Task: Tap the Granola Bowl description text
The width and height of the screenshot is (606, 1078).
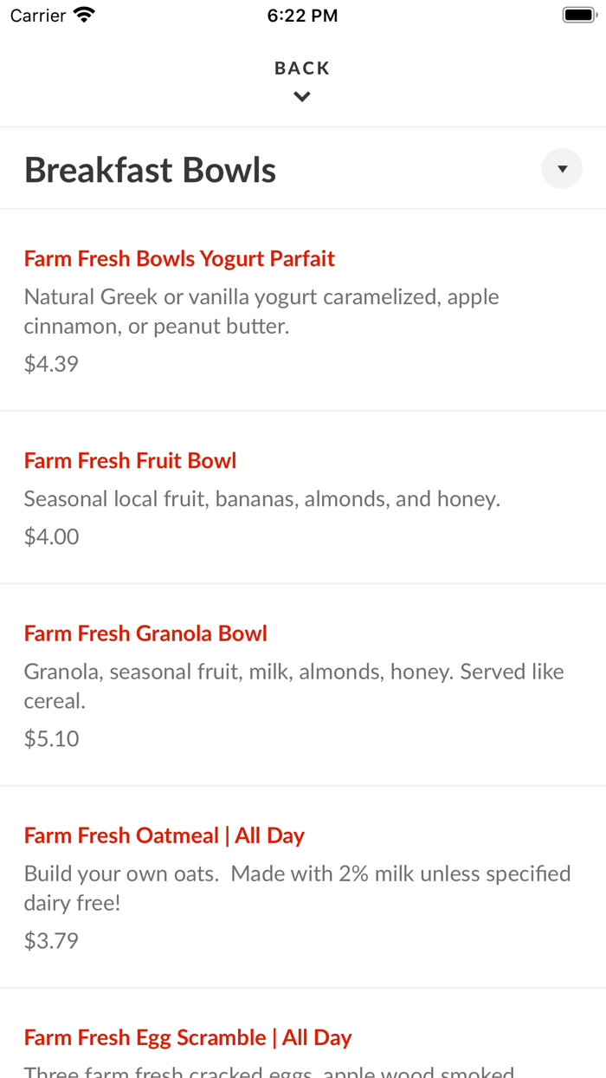Action: 294,685
